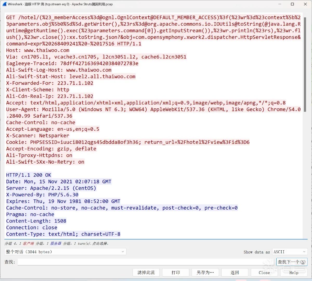Click the Accept: text/html,application/xhtml+xml line
Image resolution: width=312 pixels, height=281 pixels.
click(146, 103)
